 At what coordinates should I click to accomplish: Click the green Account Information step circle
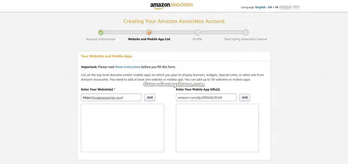pyautogui.click(x=101, y=32)
